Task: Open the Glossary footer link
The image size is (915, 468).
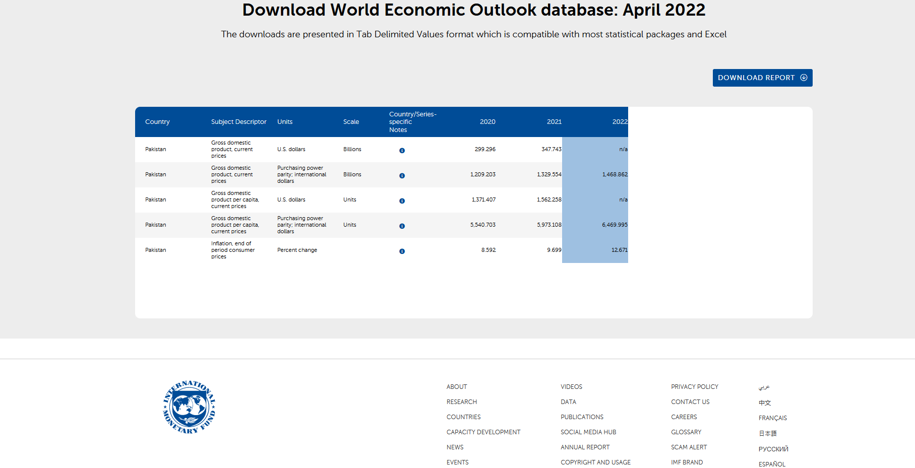Action: click(686, 432)
